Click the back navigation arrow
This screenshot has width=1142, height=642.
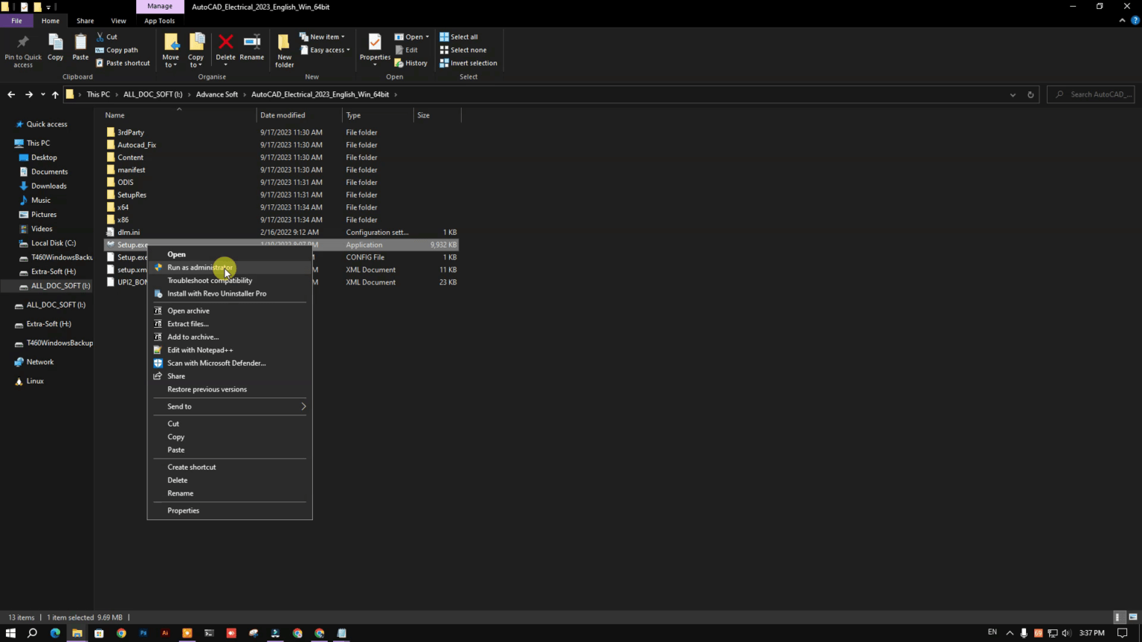tap(11, 94)
